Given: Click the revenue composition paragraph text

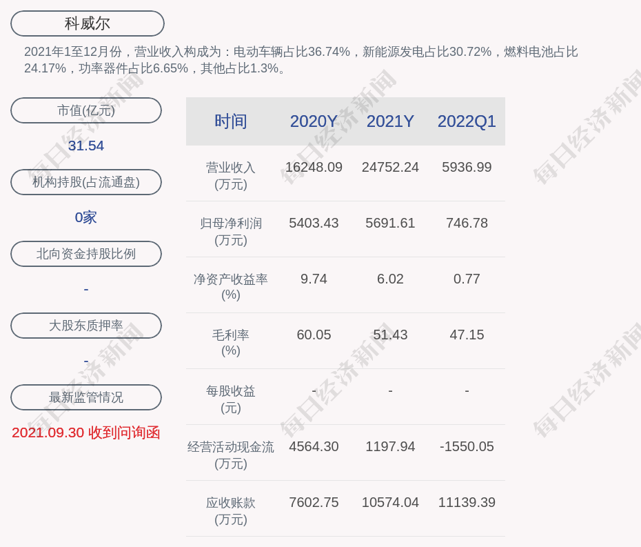Looking at the screenshot, I should [301, 60].
